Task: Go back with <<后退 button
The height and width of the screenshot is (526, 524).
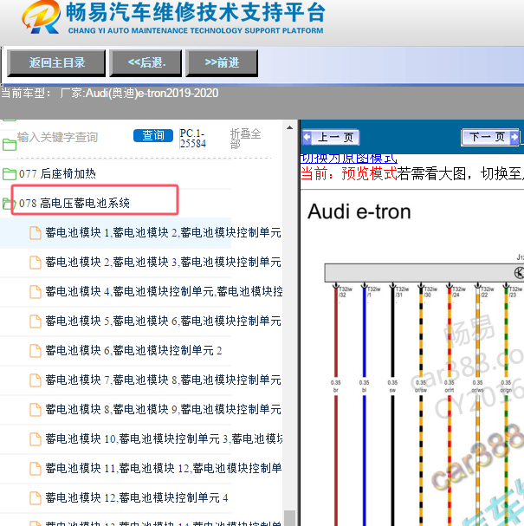Action: coord(146,62)
